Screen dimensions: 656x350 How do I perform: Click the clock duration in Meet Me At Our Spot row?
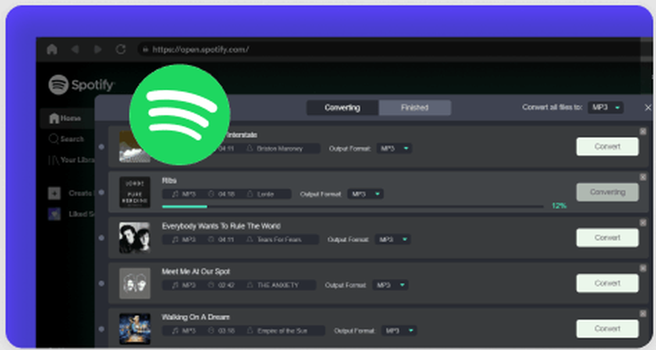pyautogui.click(x=221, y=286)
